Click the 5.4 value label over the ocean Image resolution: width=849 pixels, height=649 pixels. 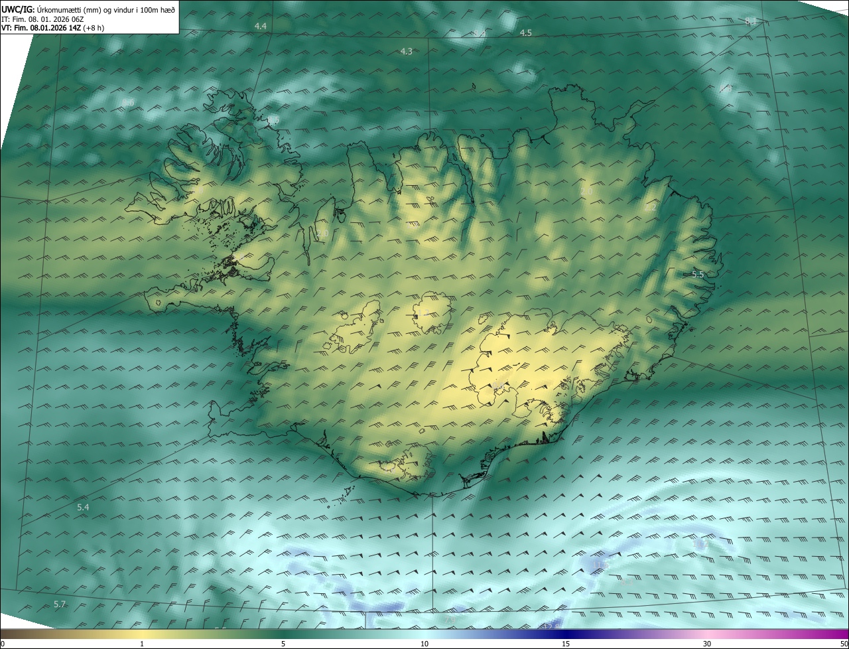point(83,507)
